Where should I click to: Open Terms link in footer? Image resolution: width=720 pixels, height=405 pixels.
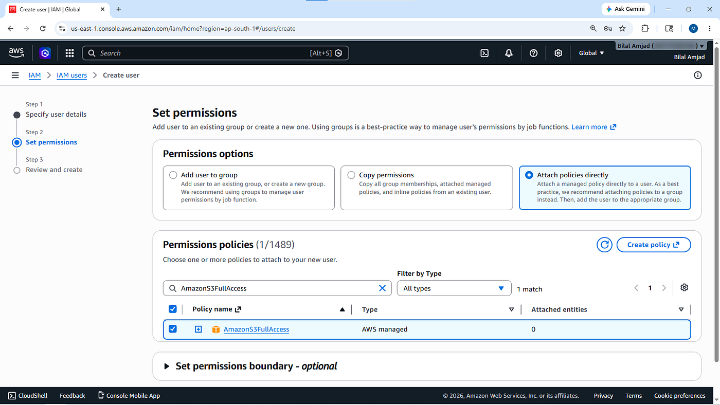tap(634, 396)
